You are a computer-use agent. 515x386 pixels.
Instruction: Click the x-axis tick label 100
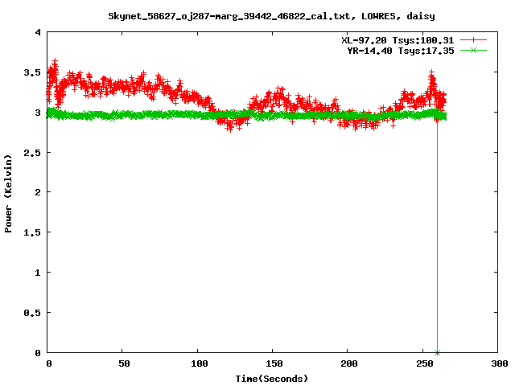[200, 363]
